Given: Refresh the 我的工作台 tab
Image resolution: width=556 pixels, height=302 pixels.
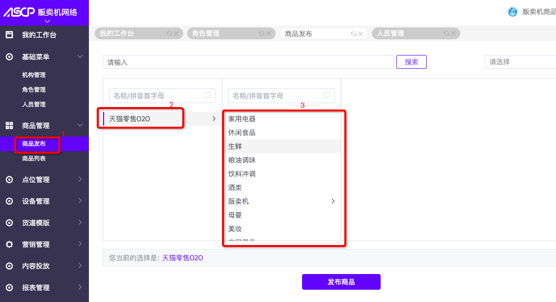Looking at the screenshot, I should click(x=169, y=33).
